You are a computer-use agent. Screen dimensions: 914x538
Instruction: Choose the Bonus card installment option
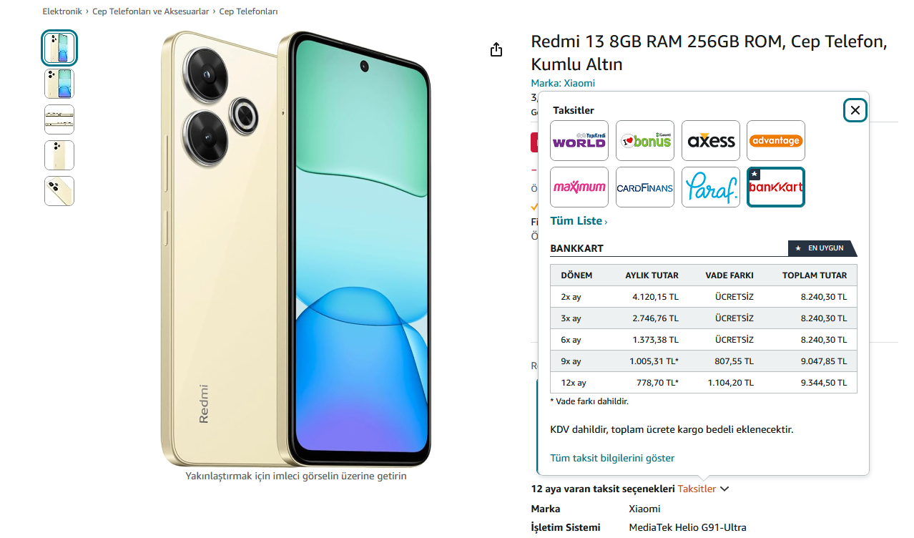645,140
